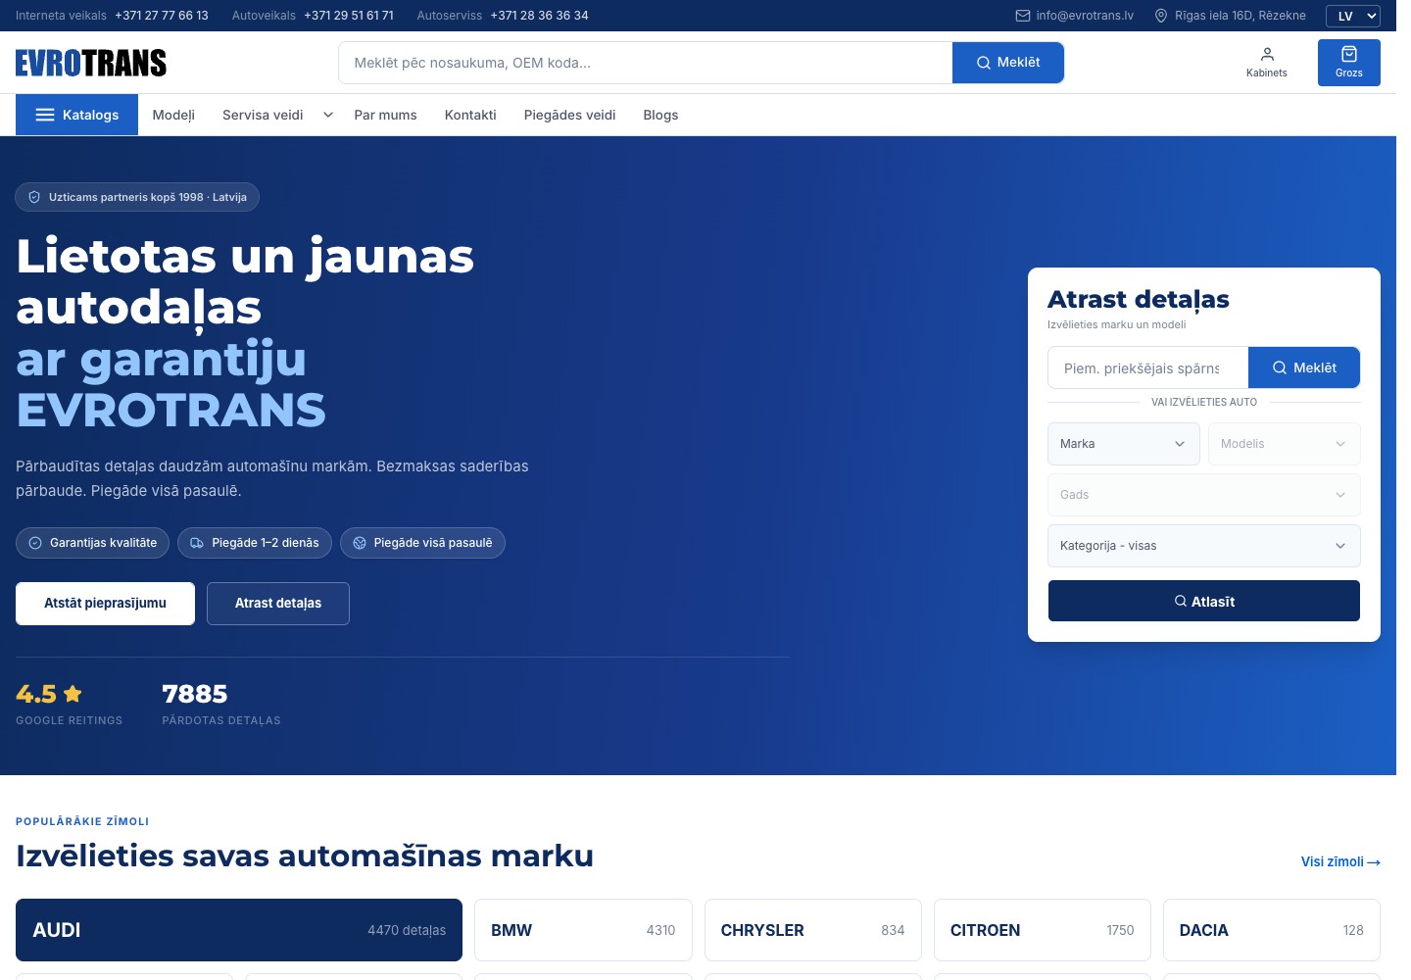Click the shield icon in trusted partner badge
This screenshot has height=980, width=1411.
point(34,197)
